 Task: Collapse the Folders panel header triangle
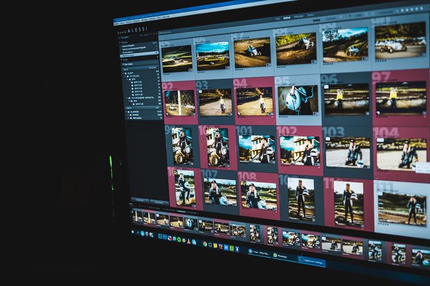(x=121, y=60)
